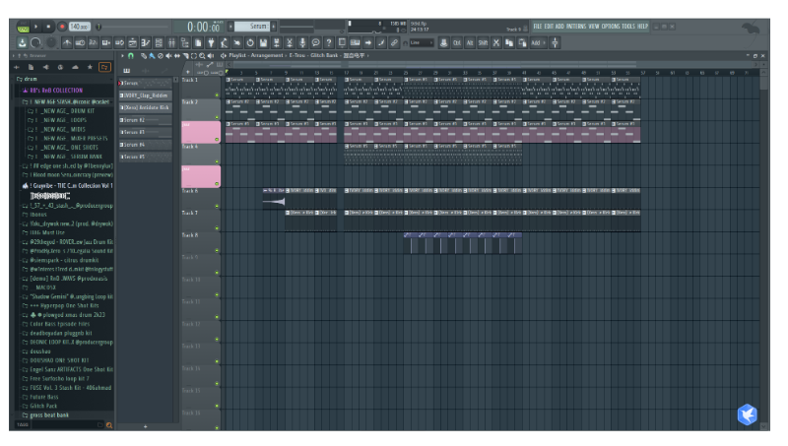
Task: Open the VIEW menu
Action: click(594, 27)
